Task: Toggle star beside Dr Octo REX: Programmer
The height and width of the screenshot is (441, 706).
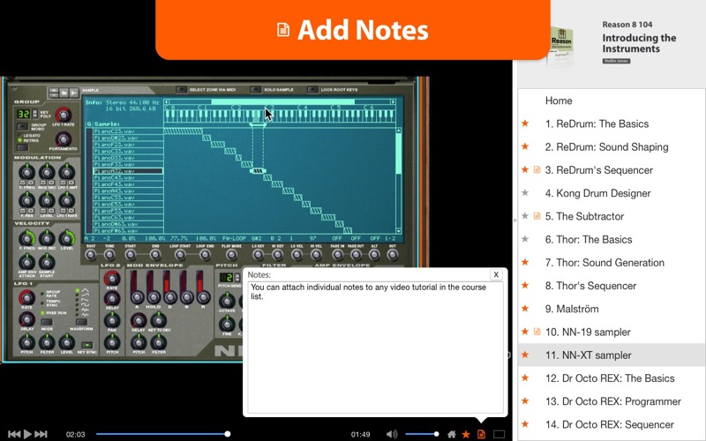Action: coord(525,401)
